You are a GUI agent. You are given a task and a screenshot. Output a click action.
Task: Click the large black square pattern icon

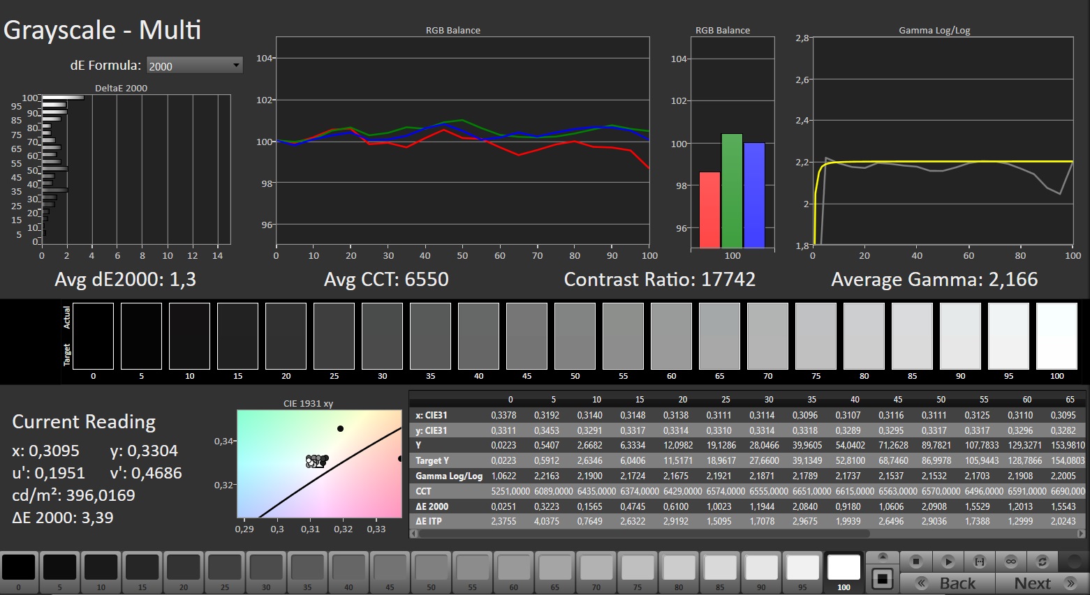pos(883,579)
